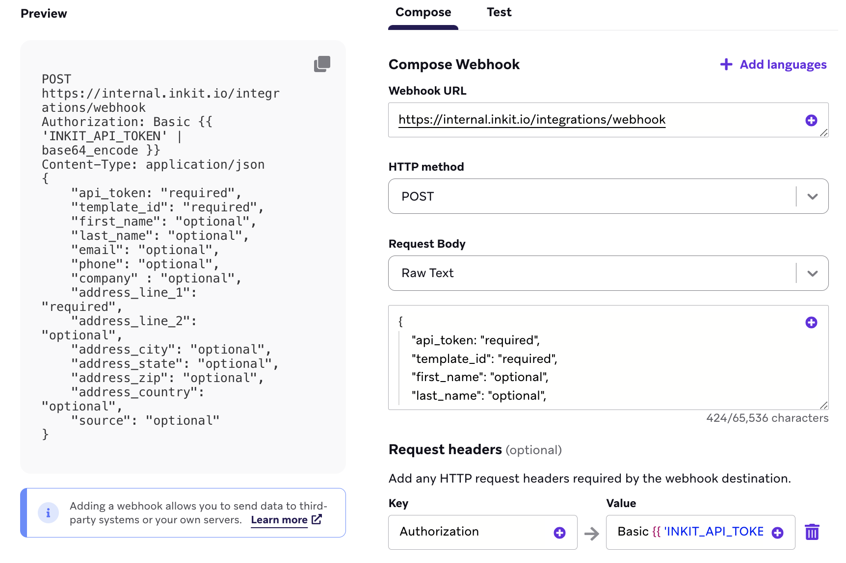Click the 424/65,536 characters counter
This screenshot has height=563, width=846.
coord(767,418)
